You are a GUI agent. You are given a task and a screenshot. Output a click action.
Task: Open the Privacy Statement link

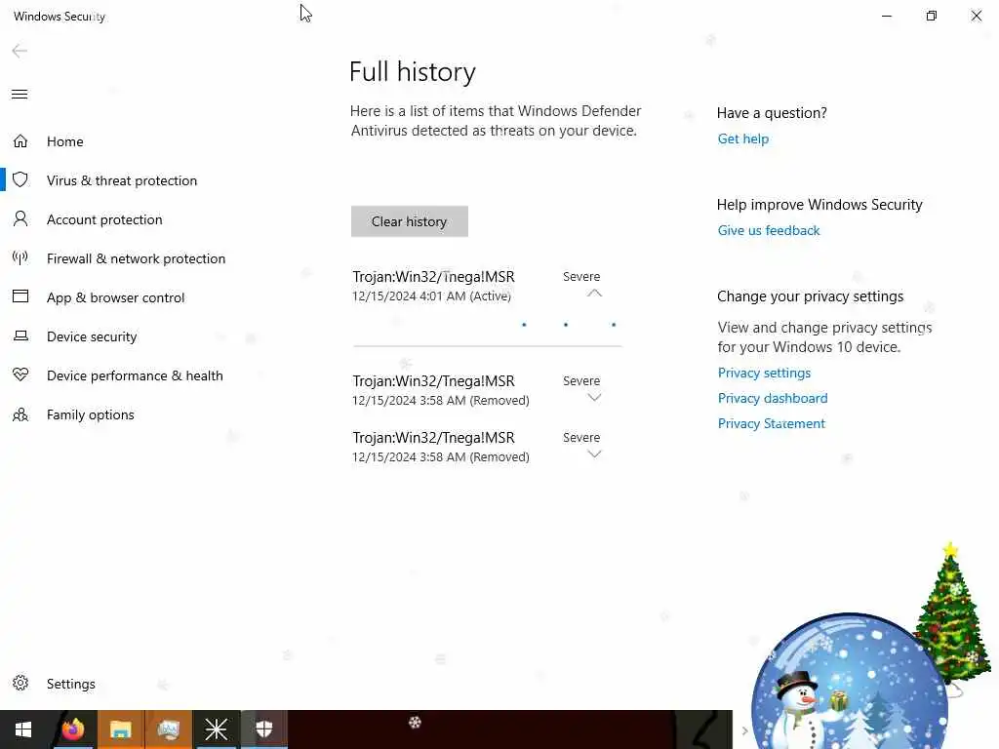[x=771, y=423]
